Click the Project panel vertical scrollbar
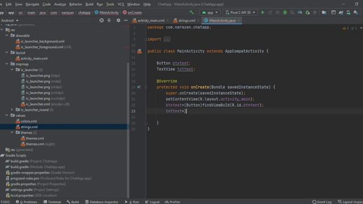This screenshot has height=204, width=363. pyautogui.click(x=128, y=130)
